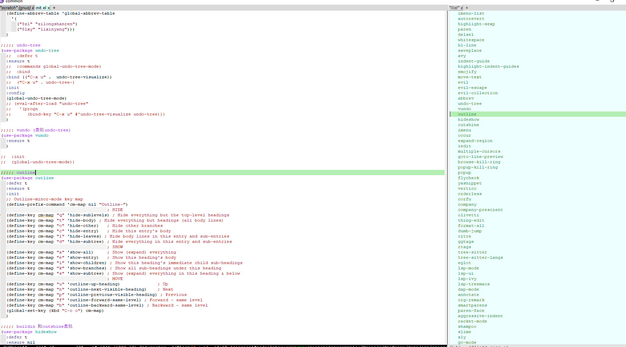Select citre in Ilist panel
Screen dimensions: 626x347
(x=464, y=236)
